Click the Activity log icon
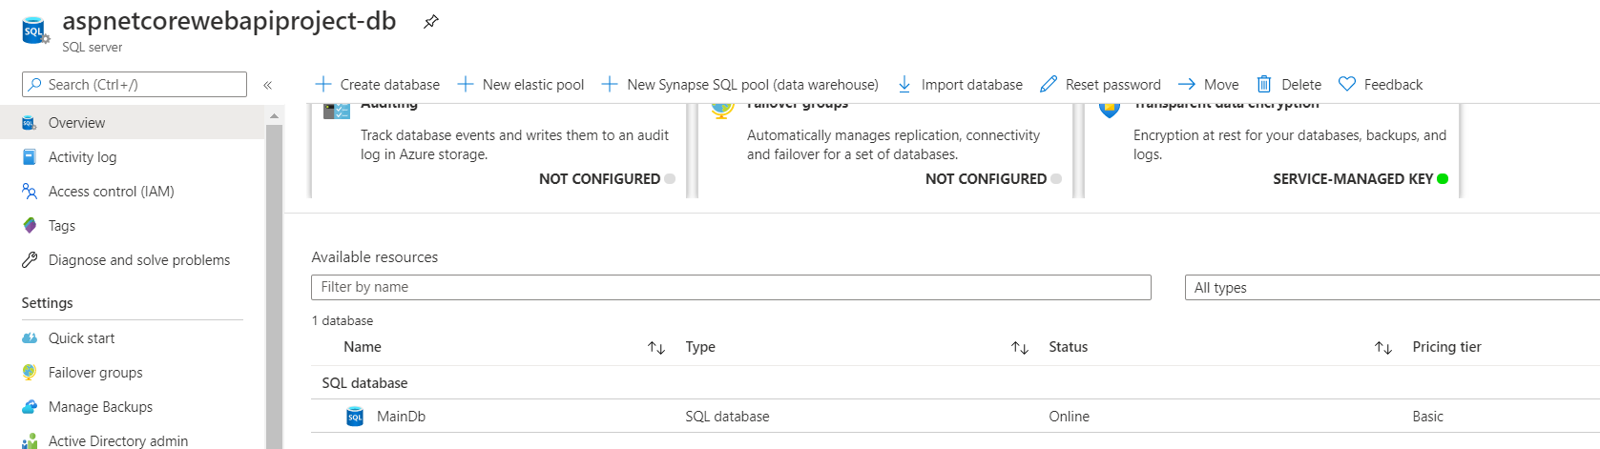This screenshot has width=1600, height=449. point(30,157)
